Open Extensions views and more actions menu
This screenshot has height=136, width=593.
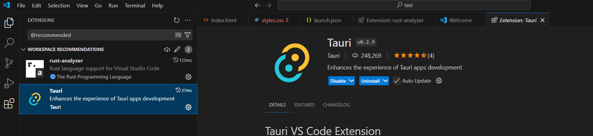(x=188, y=20)
